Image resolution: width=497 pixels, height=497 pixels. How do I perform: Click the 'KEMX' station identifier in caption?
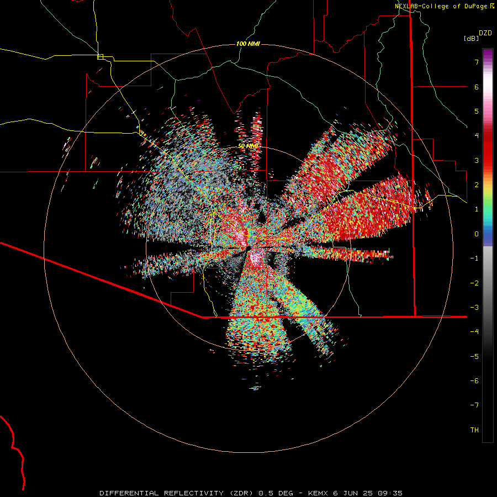pos(318,493)
